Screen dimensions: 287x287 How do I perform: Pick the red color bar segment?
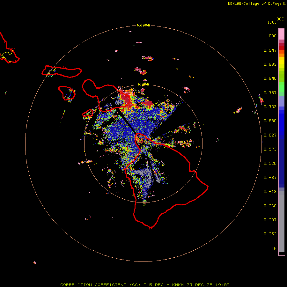click(x=282, y=48)
